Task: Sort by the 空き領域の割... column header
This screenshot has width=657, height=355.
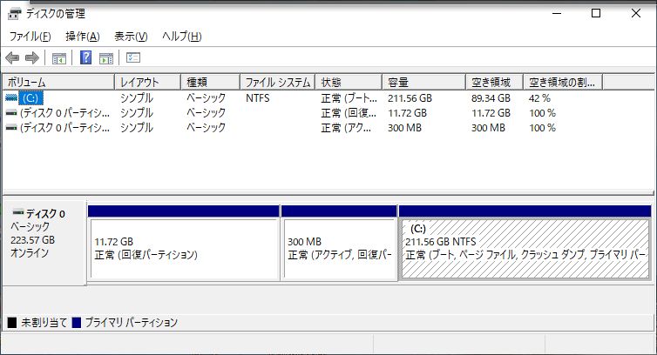Action: pos(563,82)
